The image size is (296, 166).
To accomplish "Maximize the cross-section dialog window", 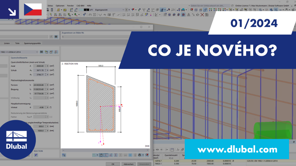I will pos(141,27).
